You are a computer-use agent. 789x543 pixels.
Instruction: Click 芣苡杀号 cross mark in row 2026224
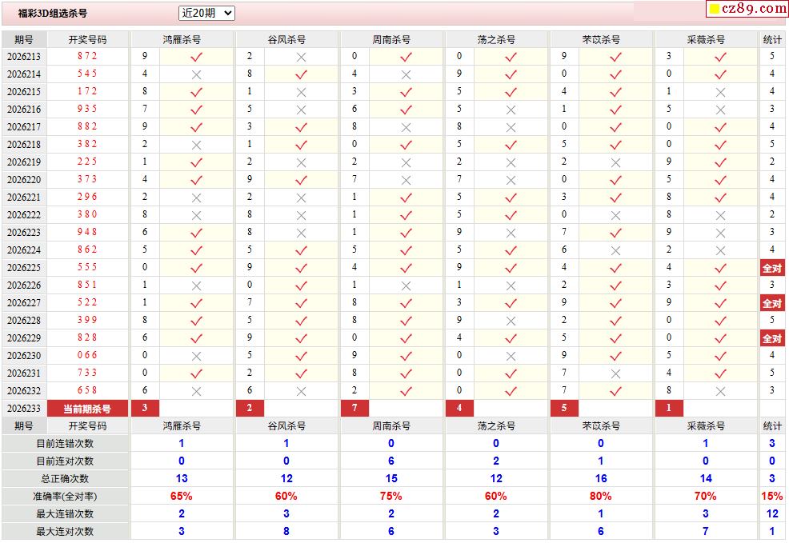pyautogui.click(x=615, y=251)
